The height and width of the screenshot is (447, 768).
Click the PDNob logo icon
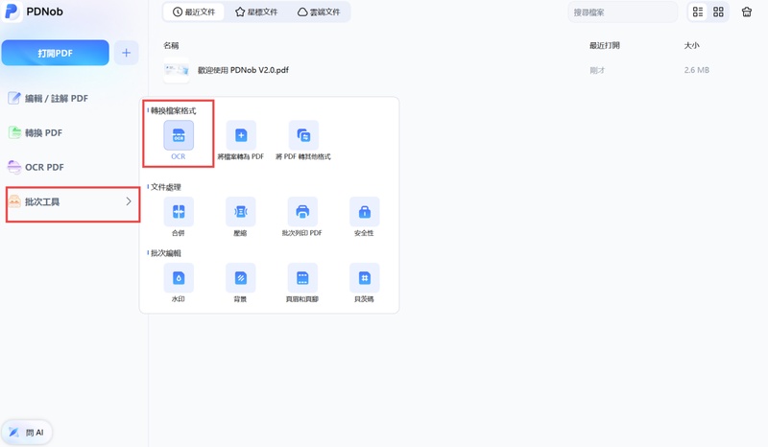(x=12, y=12)
